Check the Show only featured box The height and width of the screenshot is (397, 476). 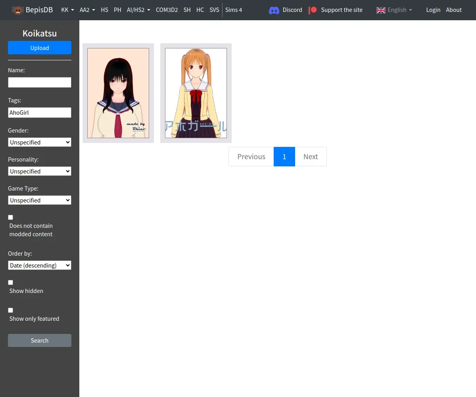[x=11, y=310]
